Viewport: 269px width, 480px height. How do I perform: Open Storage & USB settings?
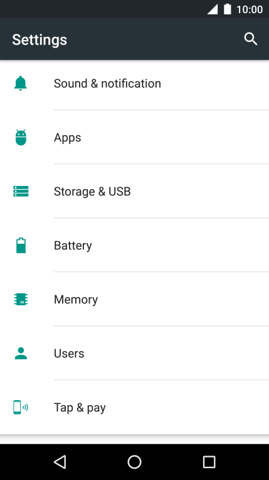(x=134, y=192)
